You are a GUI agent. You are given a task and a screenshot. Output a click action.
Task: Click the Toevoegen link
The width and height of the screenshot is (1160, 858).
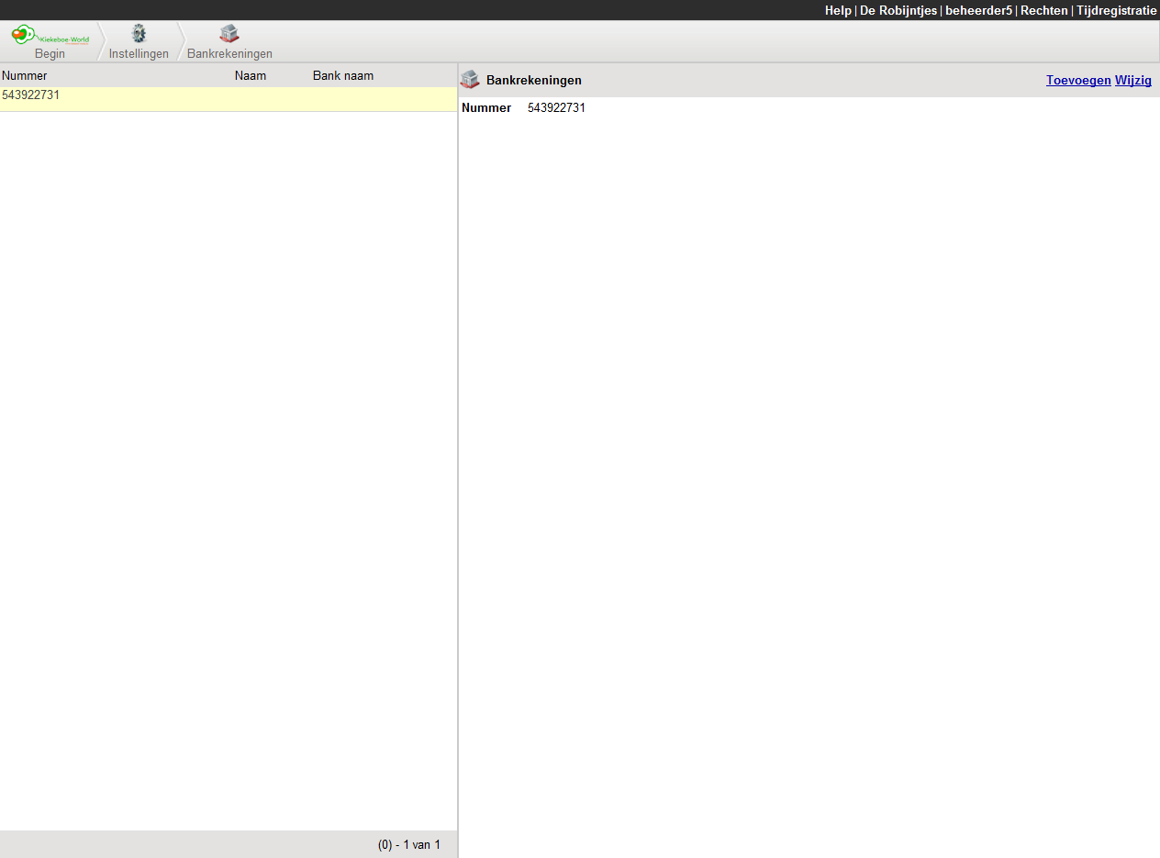1077,80
